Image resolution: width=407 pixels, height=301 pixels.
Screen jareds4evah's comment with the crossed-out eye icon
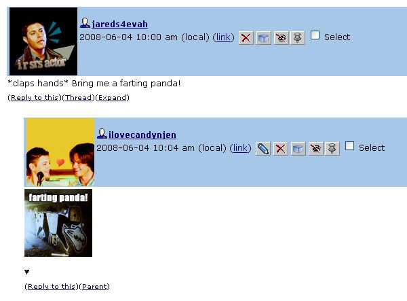(x=281, y=38)
